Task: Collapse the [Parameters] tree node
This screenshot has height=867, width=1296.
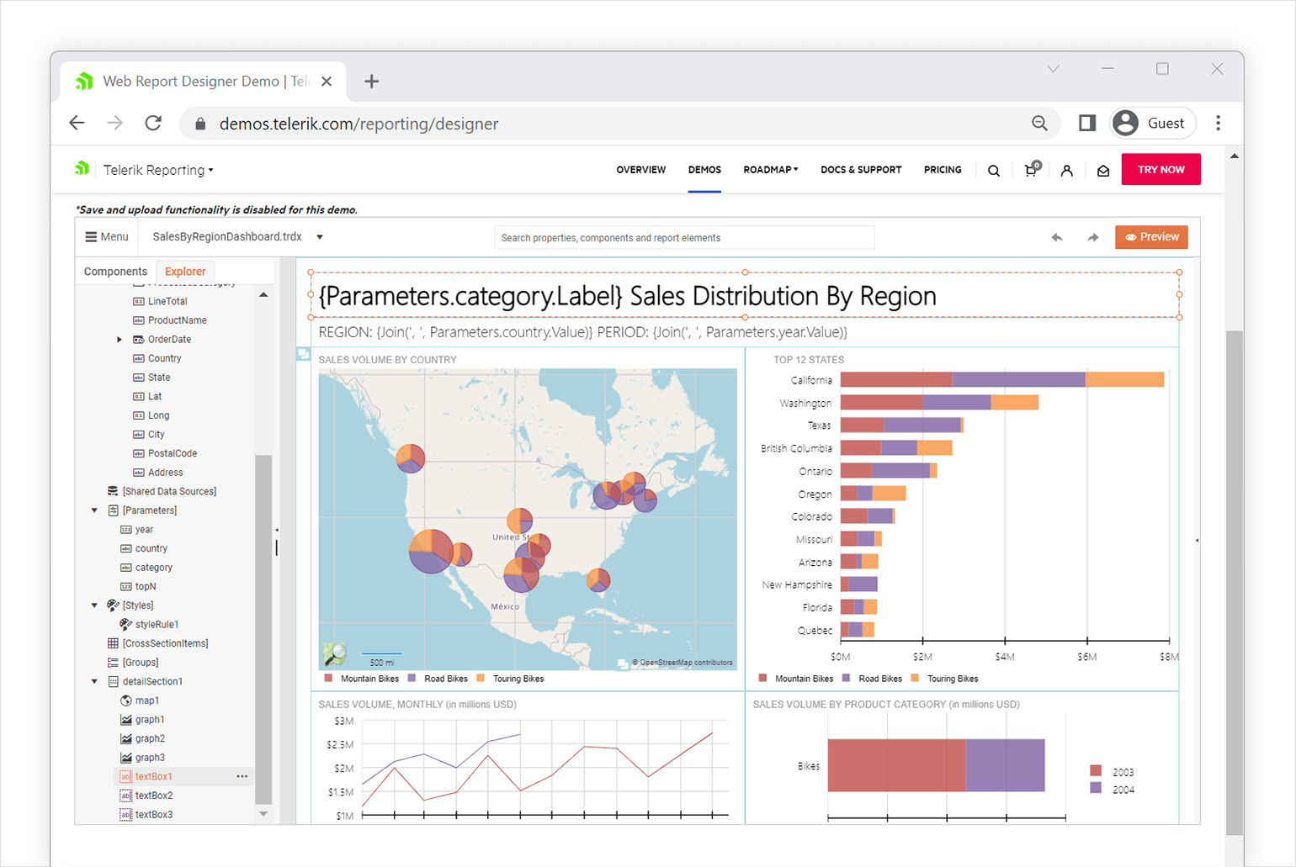Action: tap(93, 510)
